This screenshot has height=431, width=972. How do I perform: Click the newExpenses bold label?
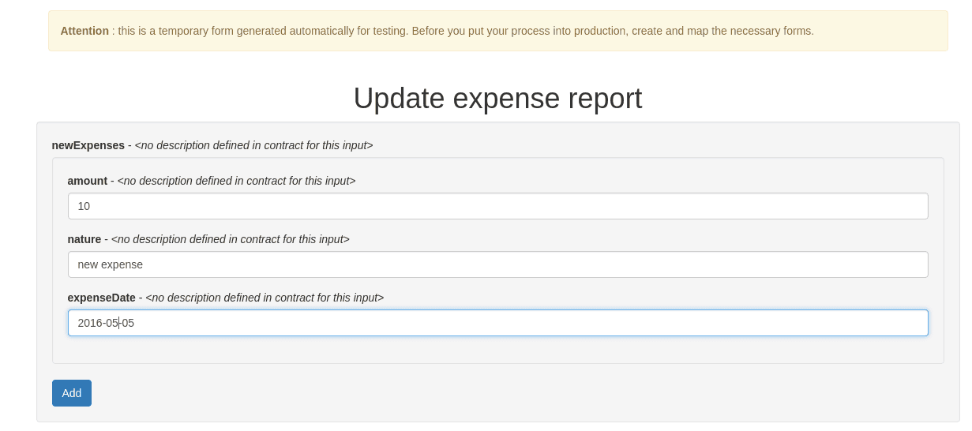point(88,145)
